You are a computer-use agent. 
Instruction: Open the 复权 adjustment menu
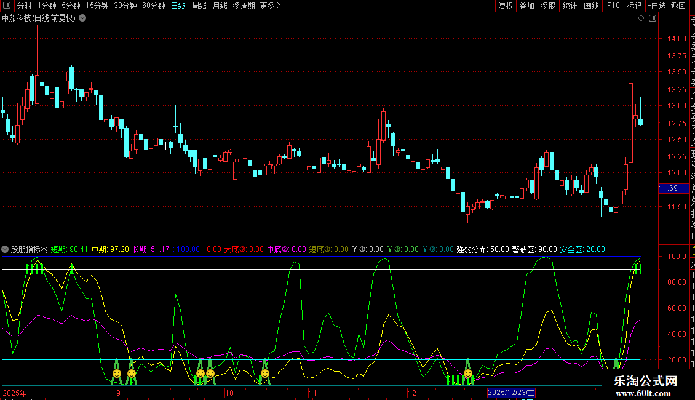tap(506, 6)
